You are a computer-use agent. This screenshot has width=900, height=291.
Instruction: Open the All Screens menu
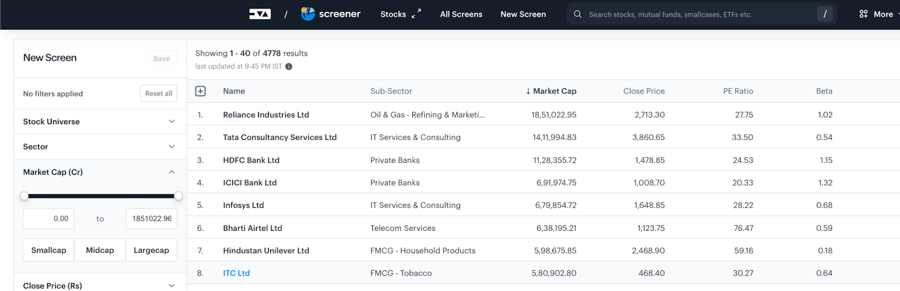point(461,14)
